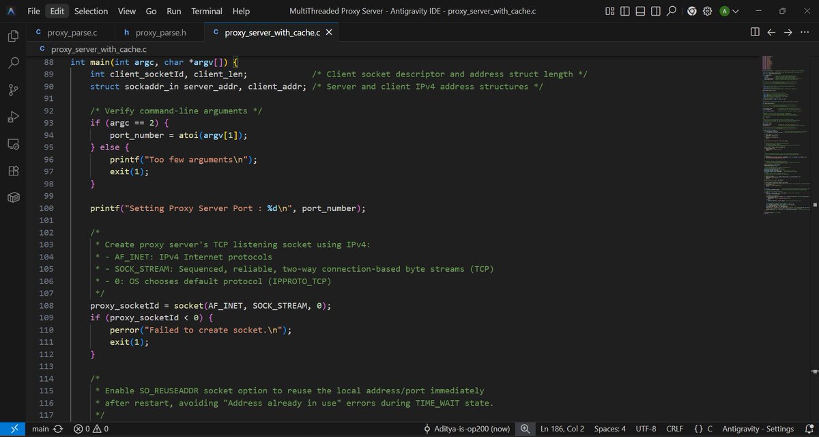Open the Go menu
This screenshot has height=437, width=819.
152,11
